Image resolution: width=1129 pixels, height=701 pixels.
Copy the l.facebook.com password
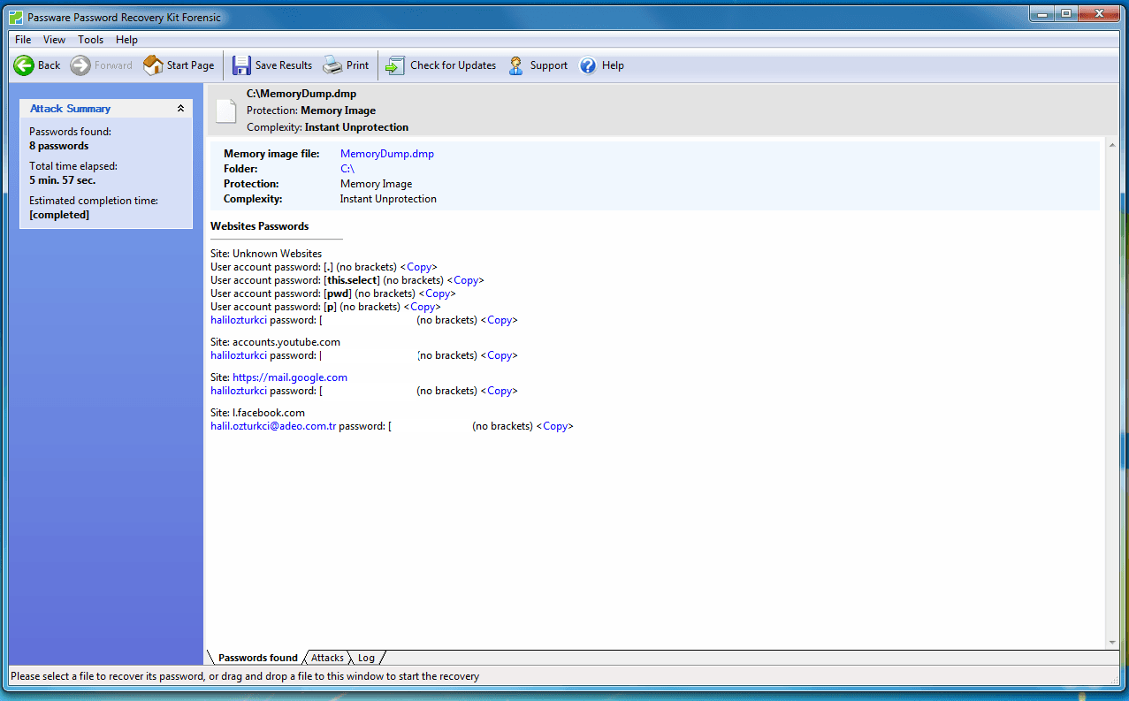coord(554,425)
